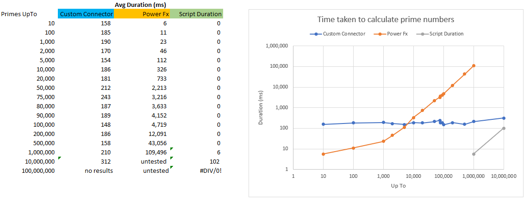This screenshot has height=200, width=530.
Task: Select Power Fx value '3,633'
Action: pyautogui.click(x=160, y=106)
